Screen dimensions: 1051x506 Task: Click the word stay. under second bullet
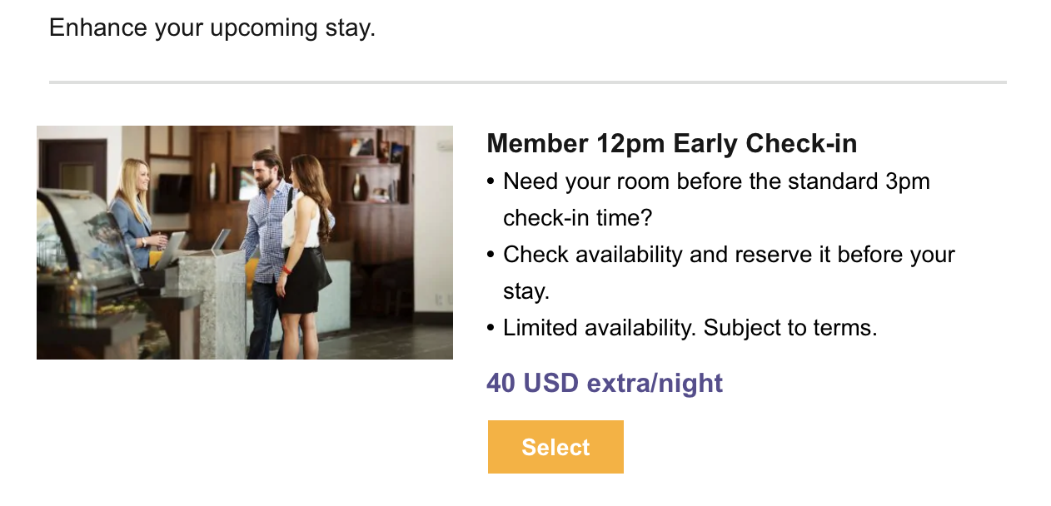(526, 291)
